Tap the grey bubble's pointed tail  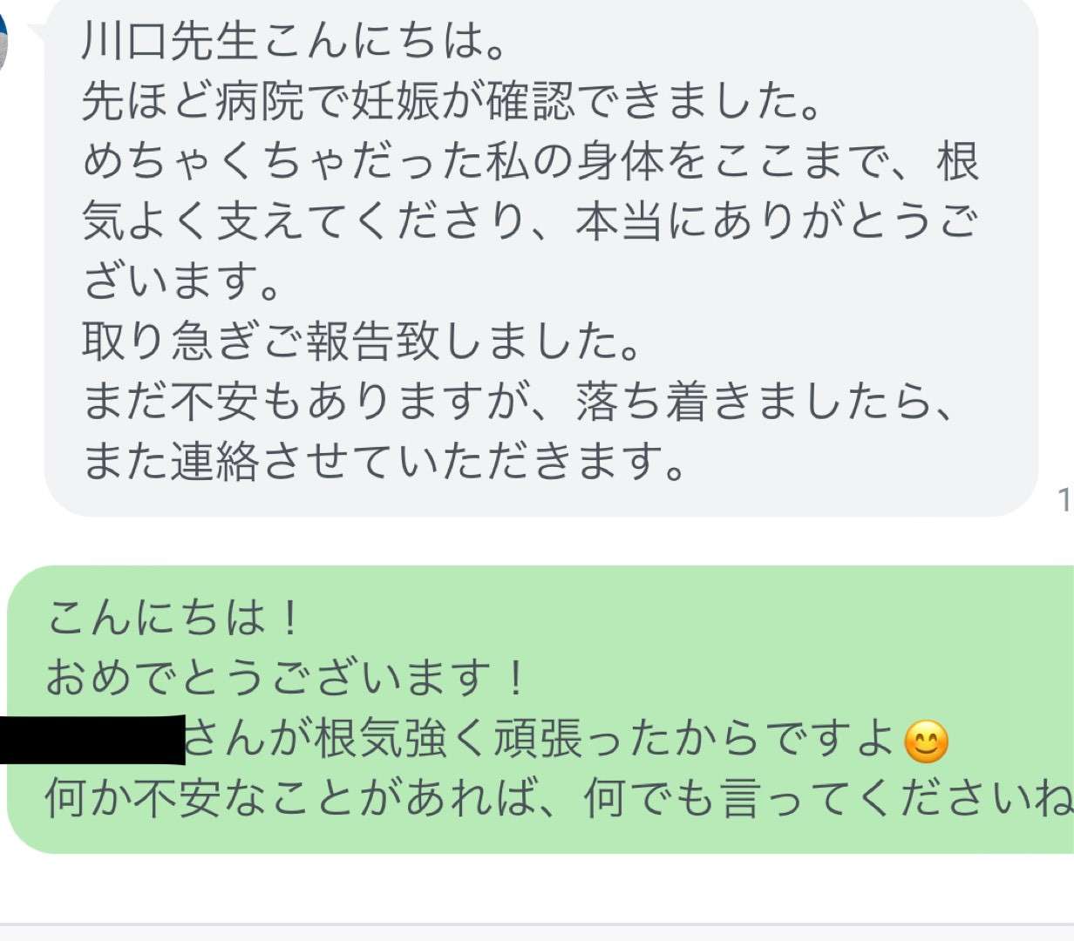(x=39, y=33)
